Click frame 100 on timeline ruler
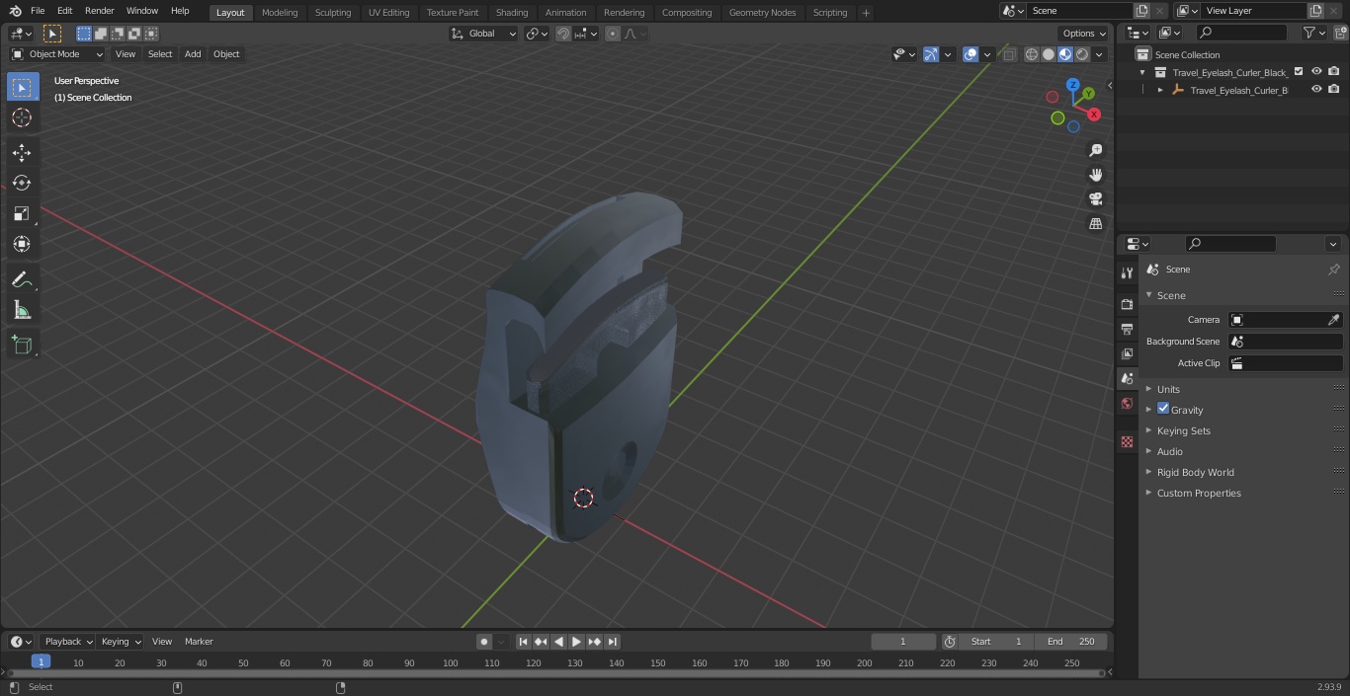The width and height of the screenshot is (1350, 696). (451, 663)
